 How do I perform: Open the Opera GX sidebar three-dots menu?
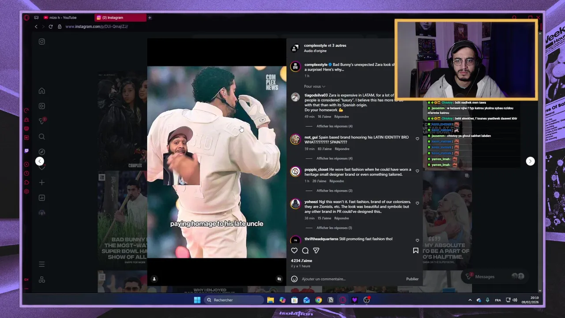(x=26, y=288)
